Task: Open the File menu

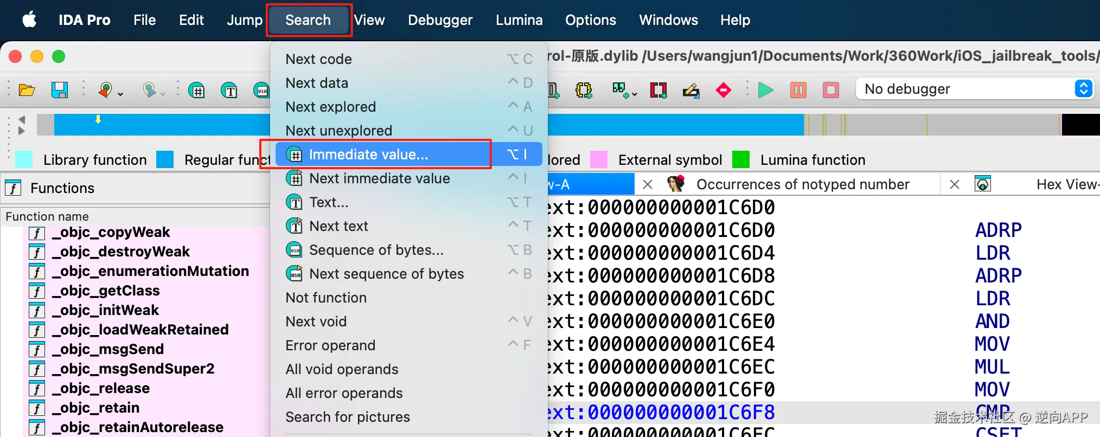Action: (145, 20)
